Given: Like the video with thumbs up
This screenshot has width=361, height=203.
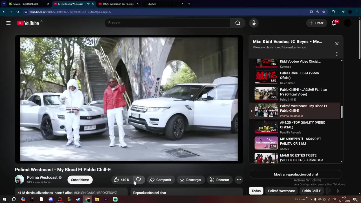Looking at the screenshot, I should click(x=122, y=180).
